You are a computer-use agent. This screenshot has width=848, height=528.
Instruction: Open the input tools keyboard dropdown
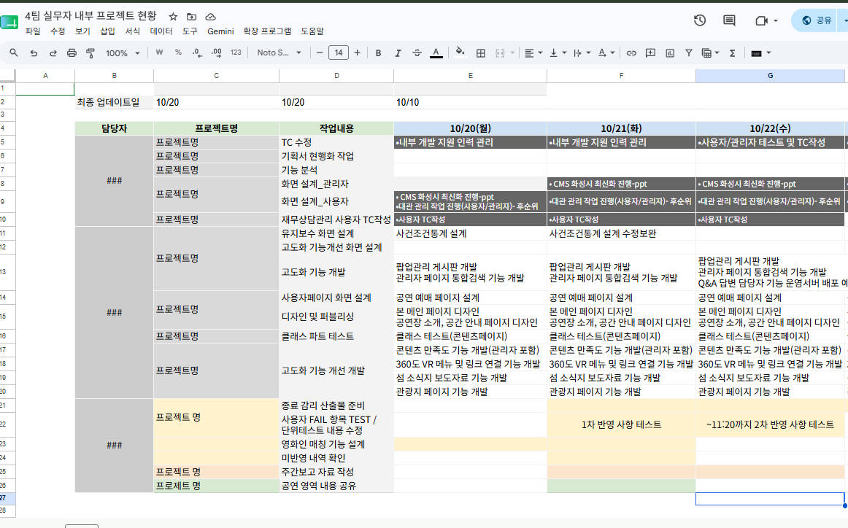(760, 53)
